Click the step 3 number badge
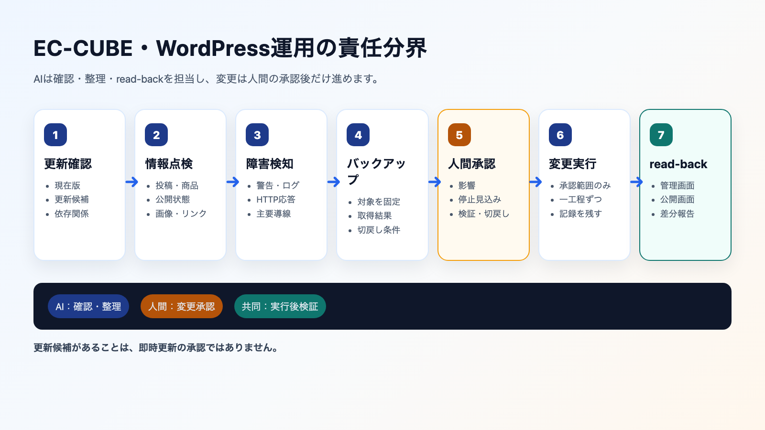 pos(257,135)
